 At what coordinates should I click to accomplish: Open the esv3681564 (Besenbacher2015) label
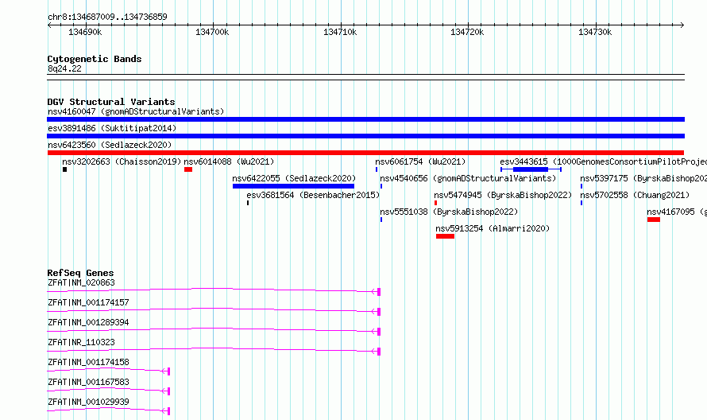[x=313, y=195]
